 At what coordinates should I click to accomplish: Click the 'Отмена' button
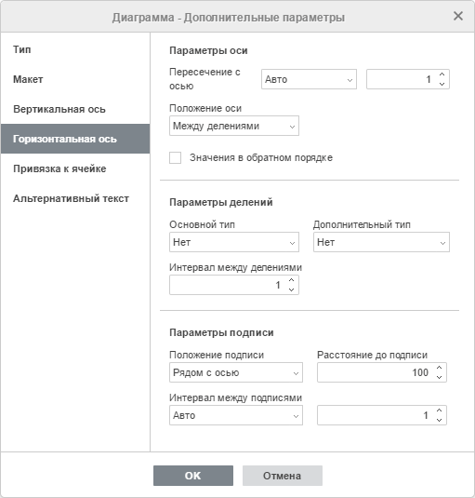(x=283, y=476)
